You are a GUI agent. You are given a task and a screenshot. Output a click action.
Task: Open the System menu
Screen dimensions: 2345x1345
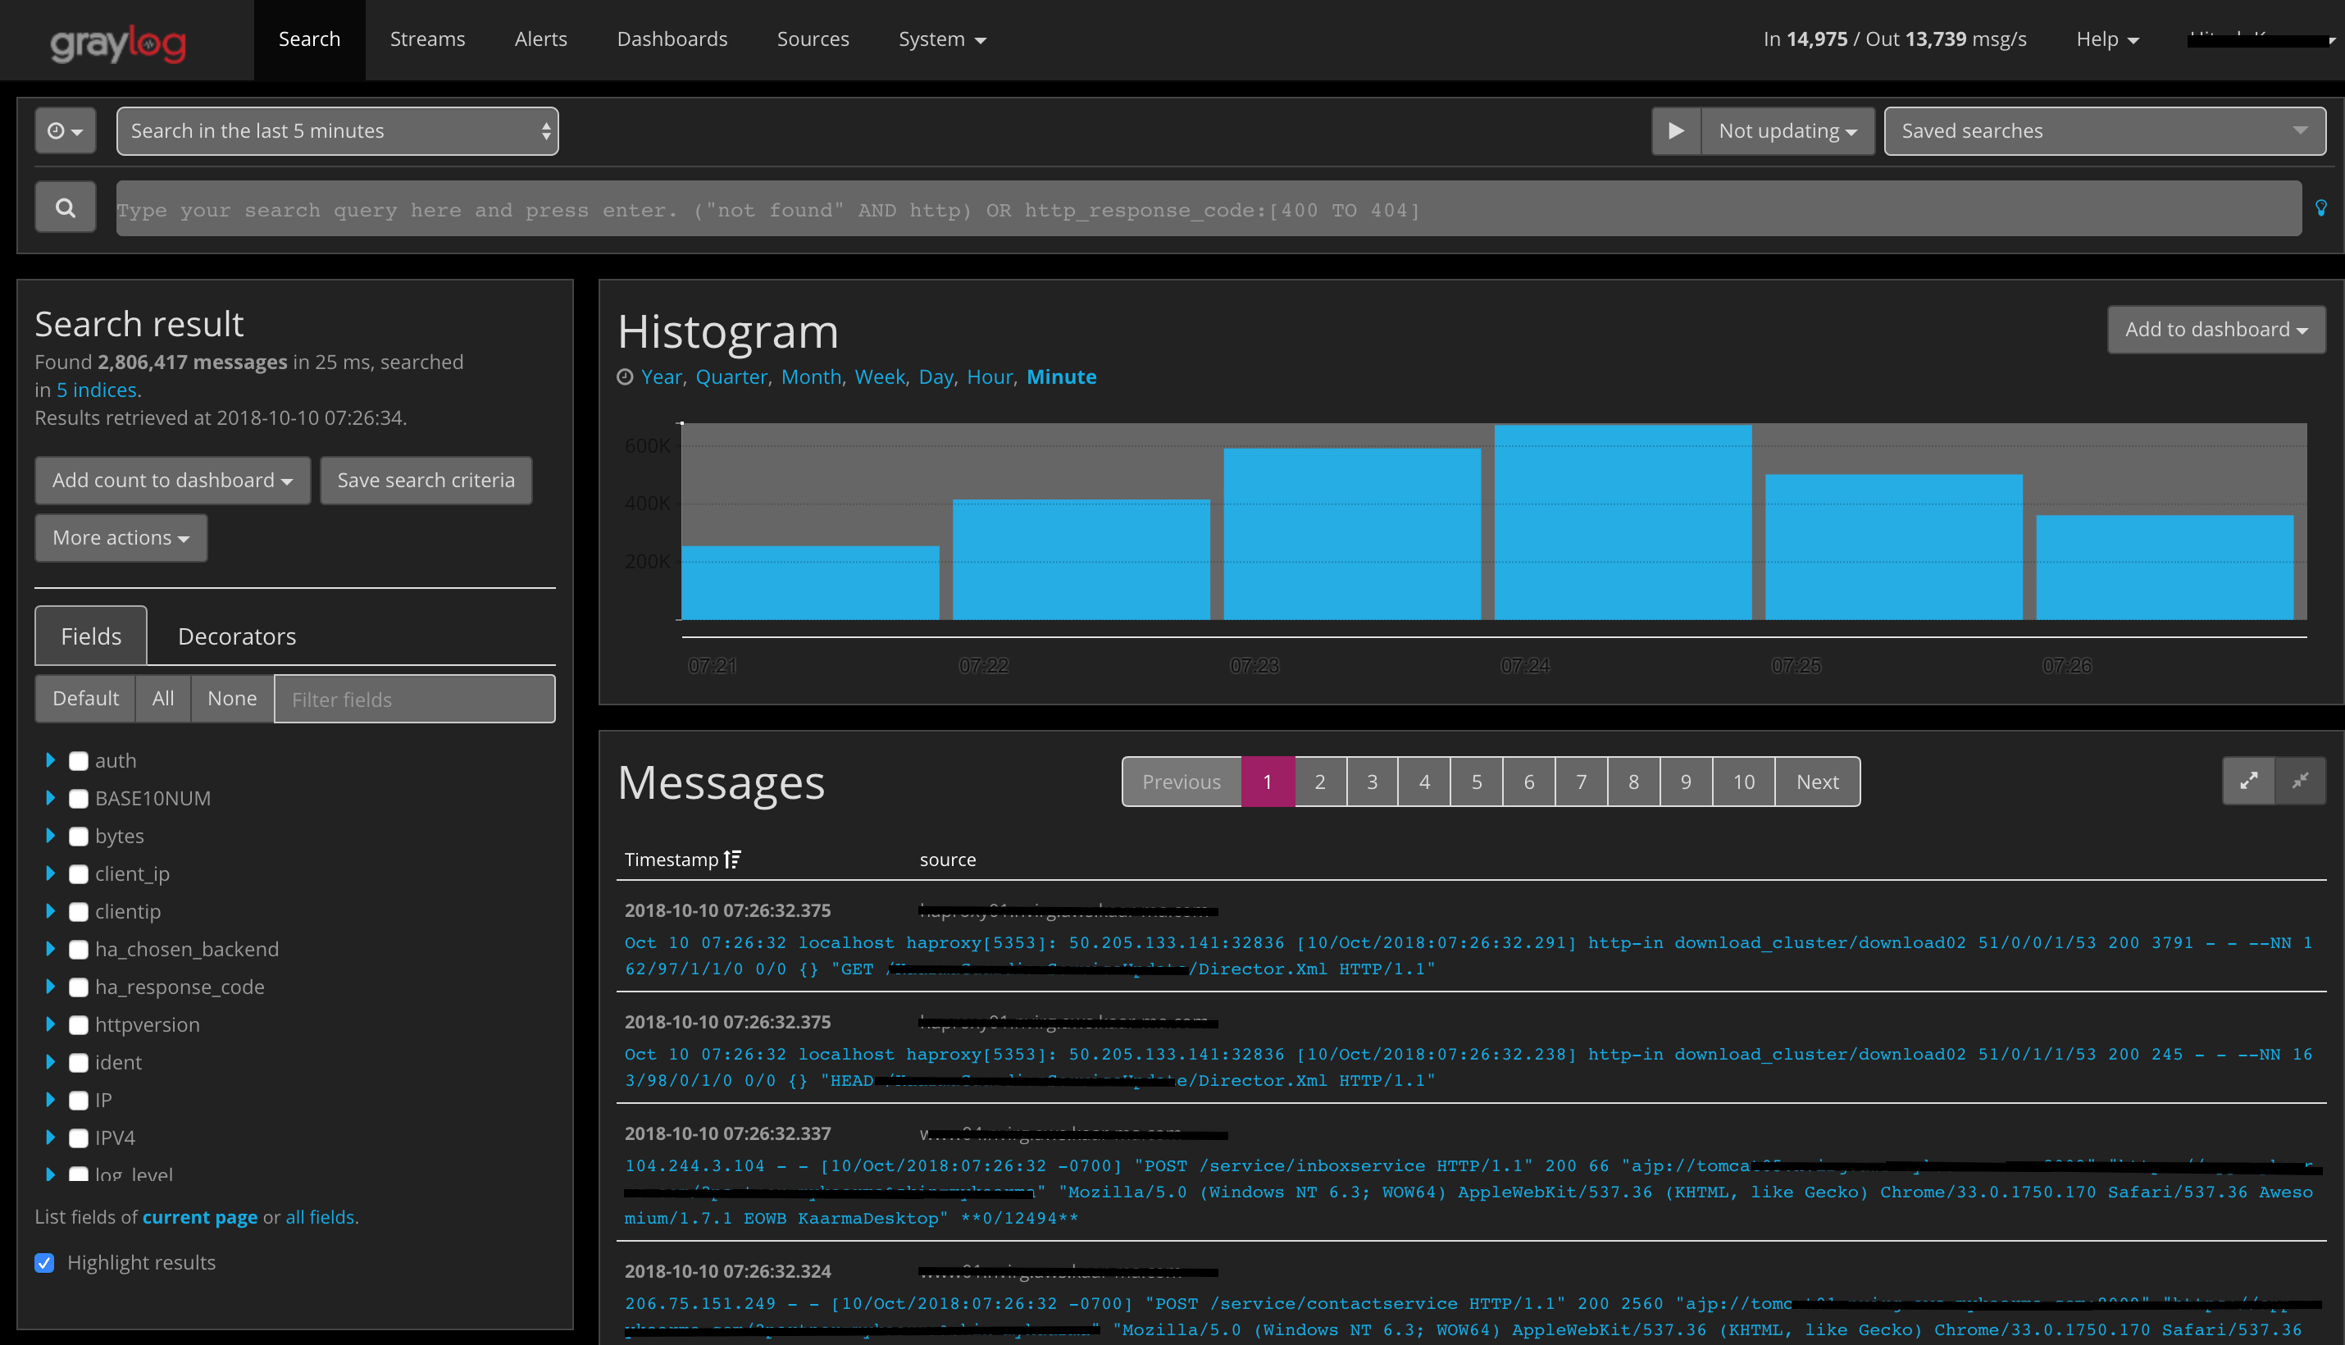pyautogui.click(x=941, y=39)
